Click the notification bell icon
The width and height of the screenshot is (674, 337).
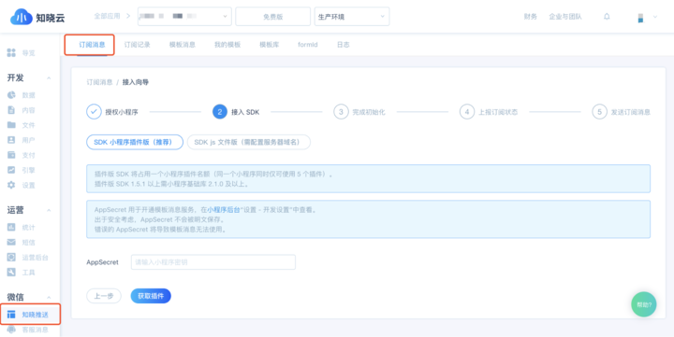(607, 17)
